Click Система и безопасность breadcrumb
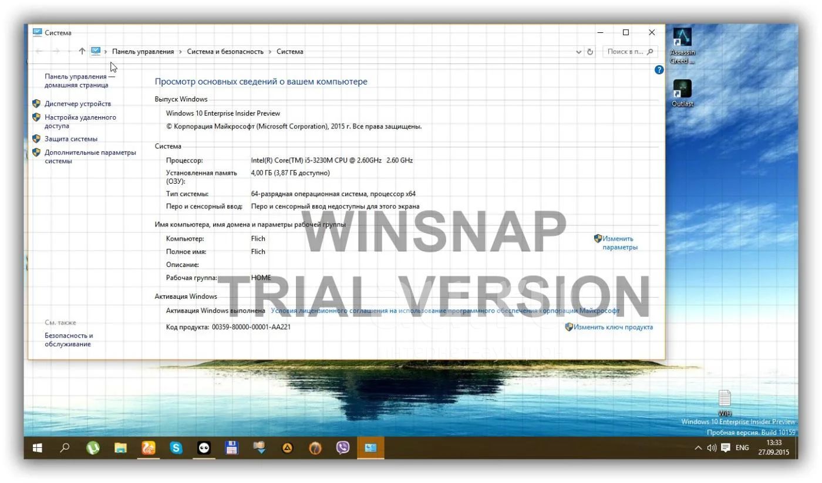The width and height of the screenshot is (822, 483). (x=225, y=52)
